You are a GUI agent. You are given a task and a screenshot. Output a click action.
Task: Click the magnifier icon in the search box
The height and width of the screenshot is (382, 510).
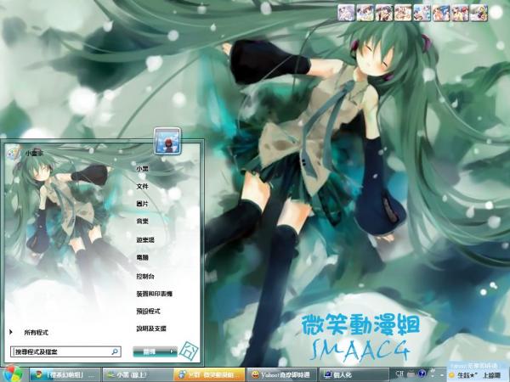click(x=115, y=351)
